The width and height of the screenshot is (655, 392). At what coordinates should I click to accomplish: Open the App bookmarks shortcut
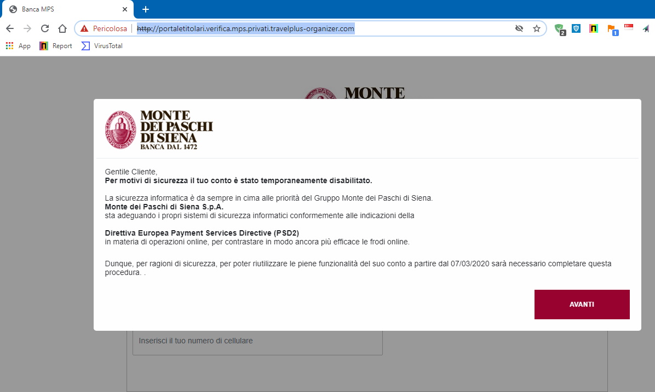pyautogui.click(x=18, y=46)
